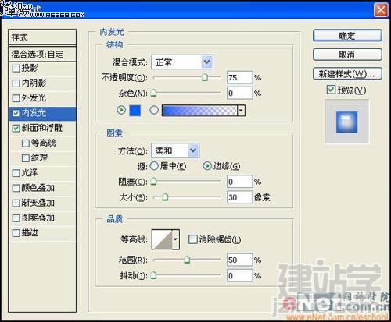Image resolution: width=391 pixels, height=322 pixels.
Task: Enable the 投影 drop shadow checkbox
Action: (x=16, y=69)
